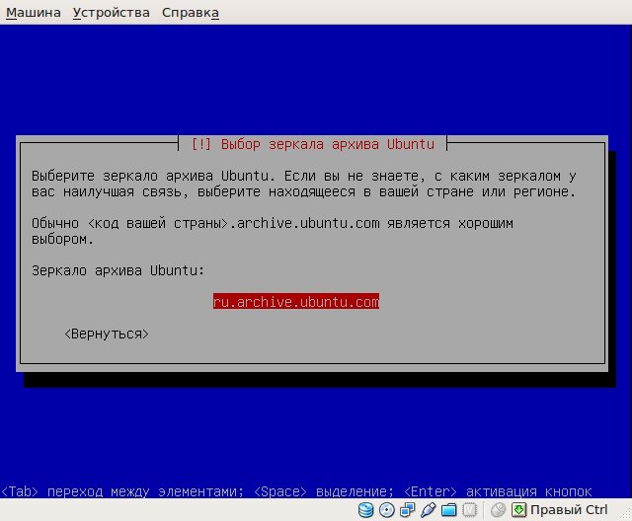Click the Зеркало архива Ubuntu label
The height and width of the screenshot is (521, 632).
click(x=118, y=270)
